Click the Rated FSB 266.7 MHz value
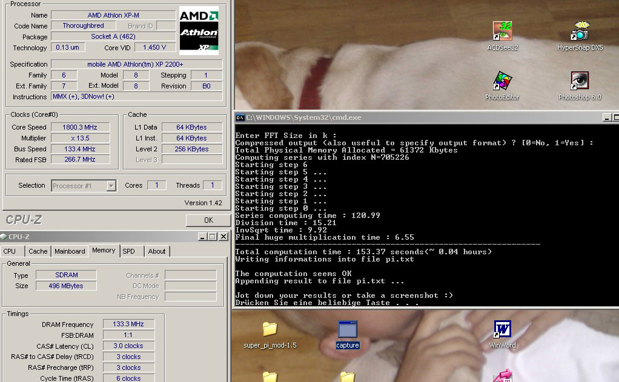 tap(80, 159)
